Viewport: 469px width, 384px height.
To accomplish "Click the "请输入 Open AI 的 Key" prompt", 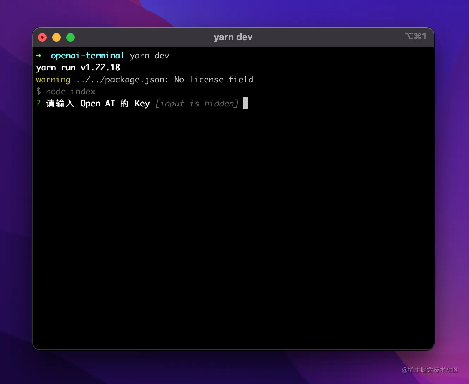I will pos(98,104).
